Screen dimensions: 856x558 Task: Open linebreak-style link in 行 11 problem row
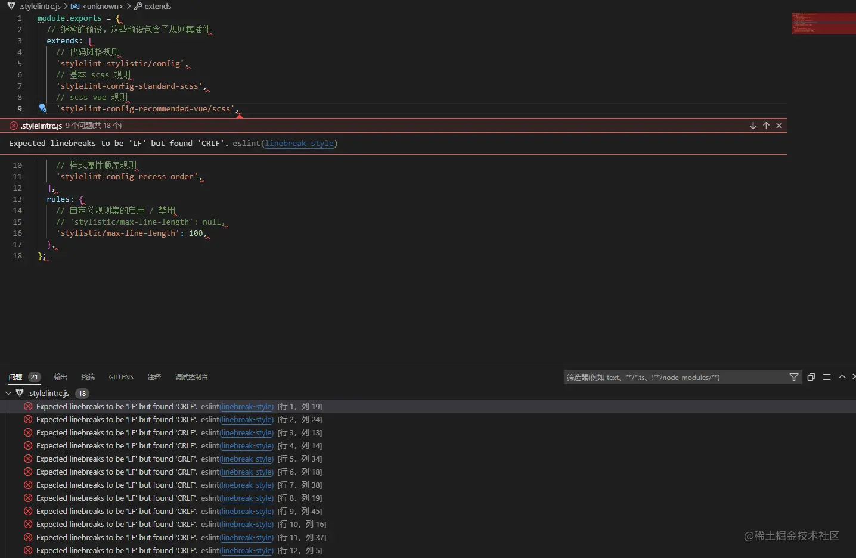[x=247, y=537]
